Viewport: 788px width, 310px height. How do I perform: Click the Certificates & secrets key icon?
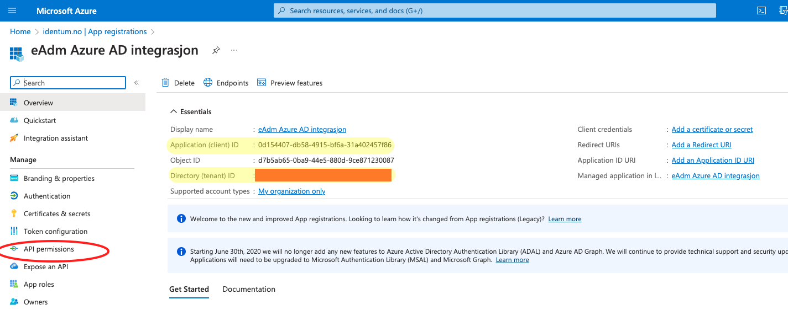(14, 213)
